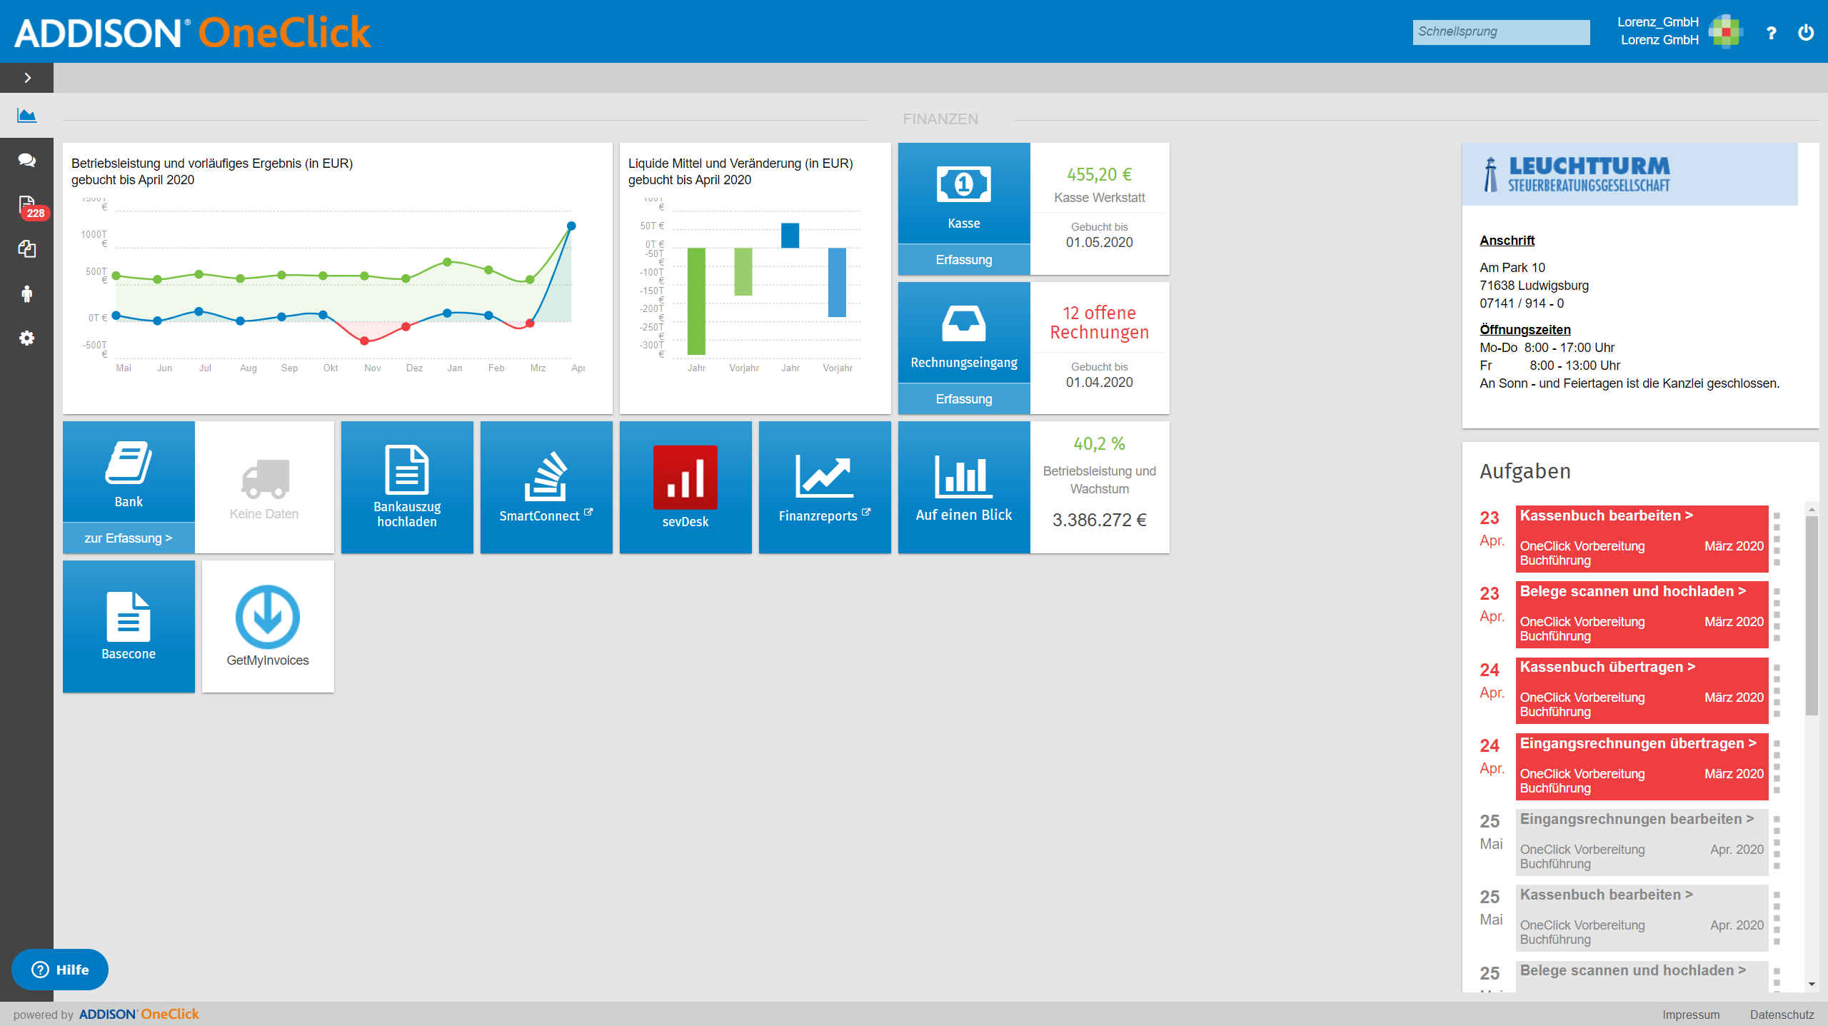Open the 'Eingangsrechnungen übertragen >' task

click(1642, 766)
